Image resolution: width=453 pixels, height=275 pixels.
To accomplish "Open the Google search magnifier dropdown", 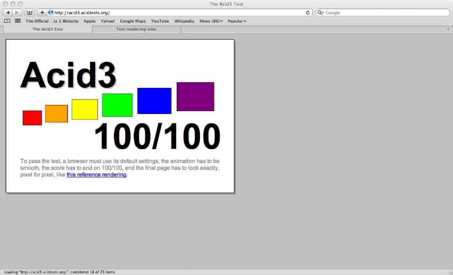I will (x=320, y=12).
